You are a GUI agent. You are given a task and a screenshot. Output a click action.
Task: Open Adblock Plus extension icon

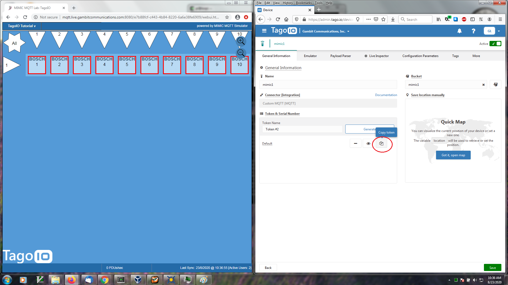click(464, 19)
